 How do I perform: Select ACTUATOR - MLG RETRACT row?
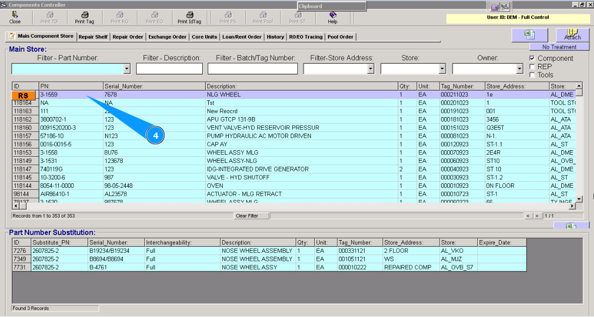(x=294, y=194)
